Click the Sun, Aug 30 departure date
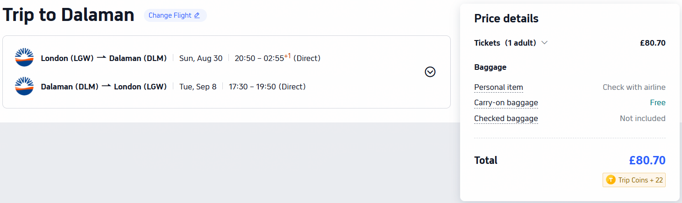Screen dimensions: 682x203 tap(201, 58)
